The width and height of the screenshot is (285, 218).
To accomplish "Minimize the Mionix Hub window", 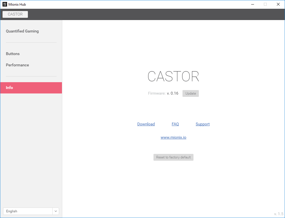I will (252, 4).
